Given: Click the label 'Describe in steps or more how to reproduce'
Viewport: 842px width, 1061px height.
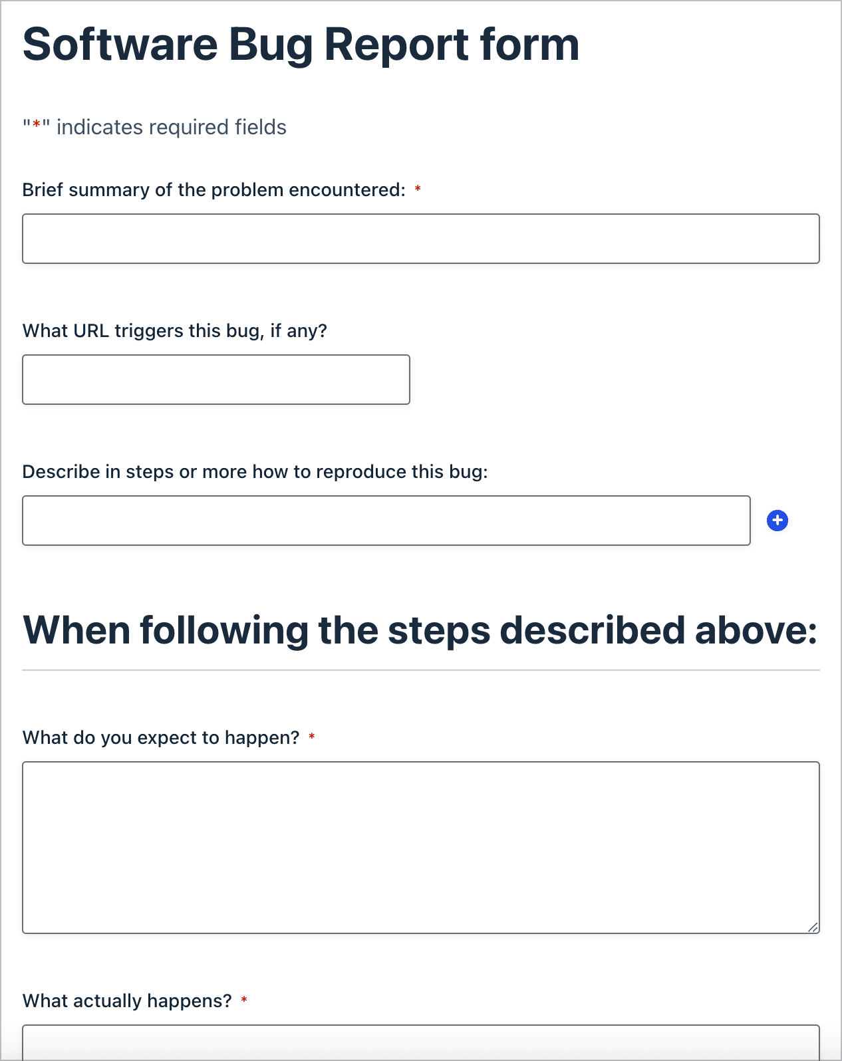Looking at the screenshot, I should coord(255,471).
